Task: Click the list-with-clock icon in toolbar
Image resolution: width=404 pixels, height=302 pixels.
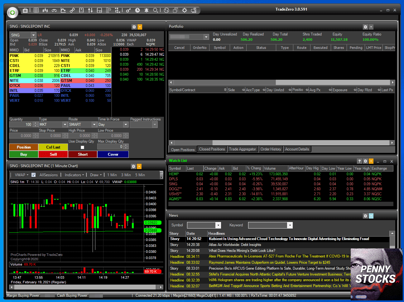Action: 108,10
